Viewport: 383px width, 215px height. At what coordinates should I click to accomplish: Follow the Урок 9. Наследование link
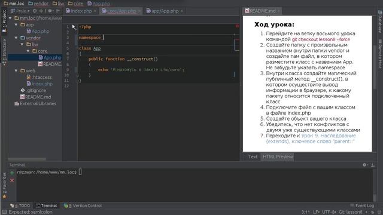pyautogui.click(x=329, y=136)
